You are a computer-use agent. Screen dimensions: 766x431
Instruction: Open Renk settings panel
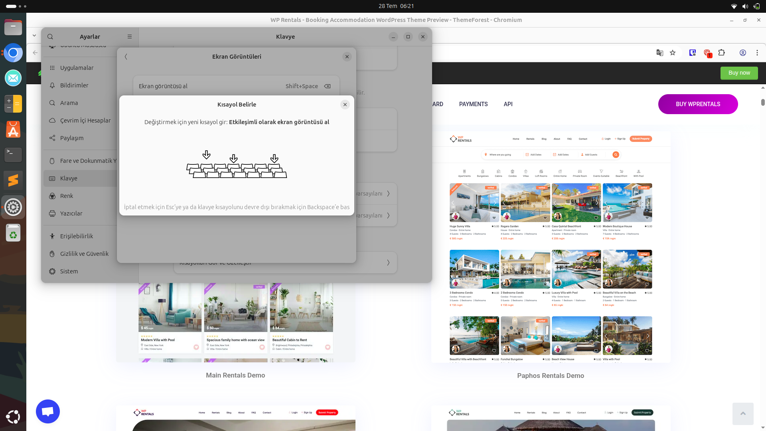point(80,196)
